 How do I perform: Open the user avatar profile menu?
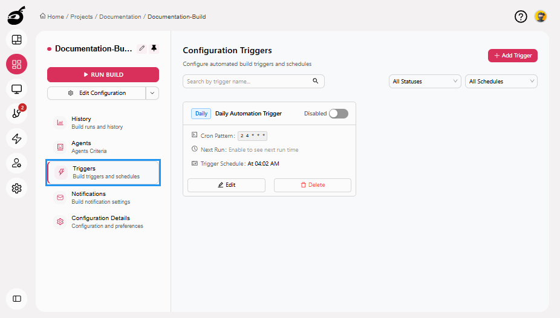(x=541, y=17)
